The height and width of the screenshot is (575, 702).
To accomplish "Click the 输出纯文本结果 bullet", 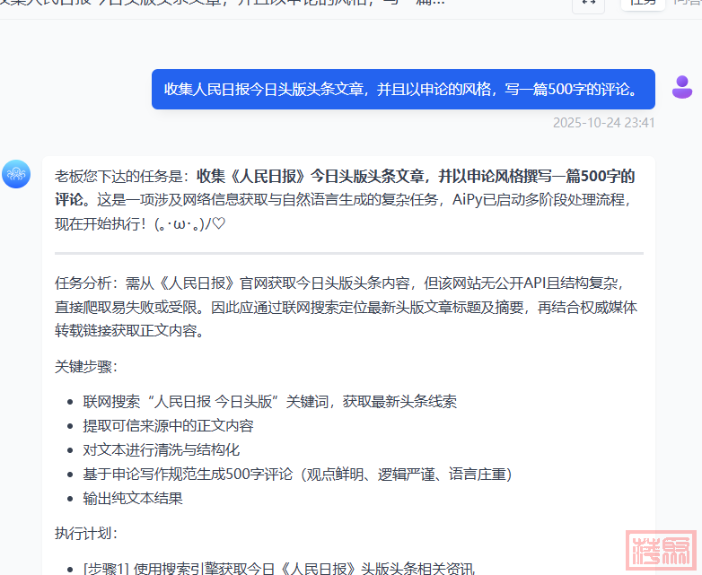I will [x=133, y=498].
